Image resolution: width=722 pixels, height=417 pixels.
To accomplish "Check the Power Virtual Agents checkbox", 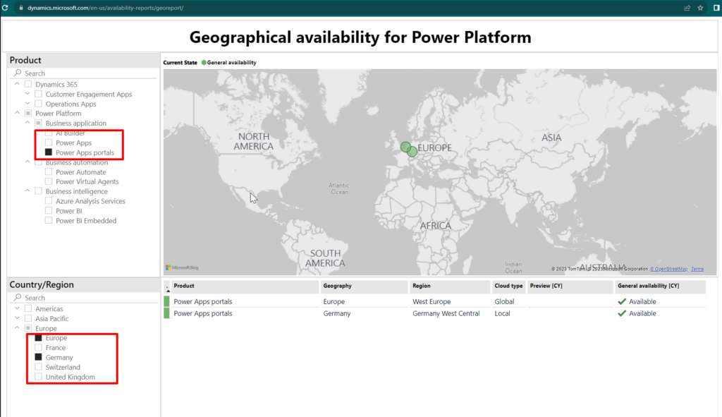I will click(49, 181).
